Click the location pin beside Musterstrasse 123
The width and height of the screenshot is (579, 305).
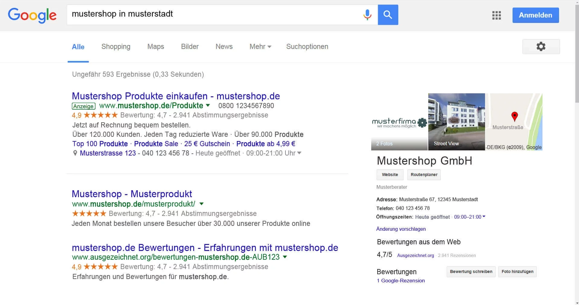click(x=75, y=153)
